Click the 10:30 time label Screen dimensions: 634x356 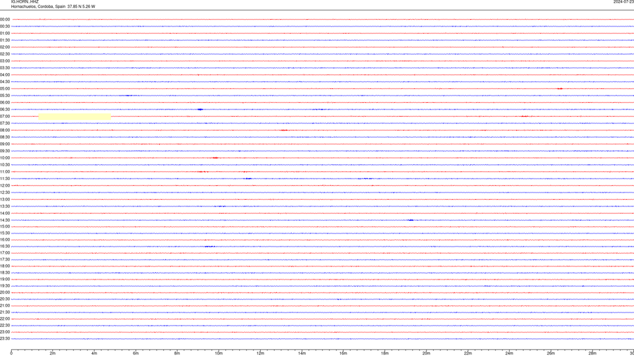click(5, 165)
